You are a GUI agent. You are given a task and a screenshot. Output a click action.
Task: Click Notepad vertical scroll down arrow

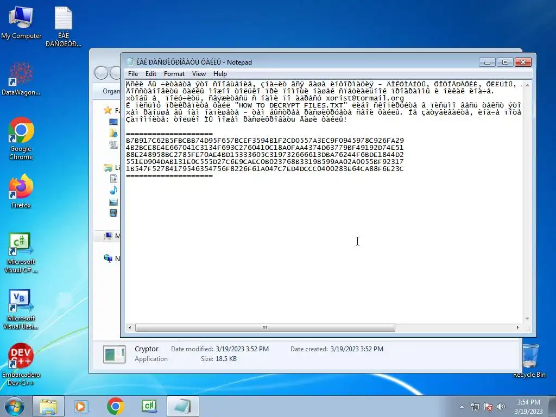(527, 319)
